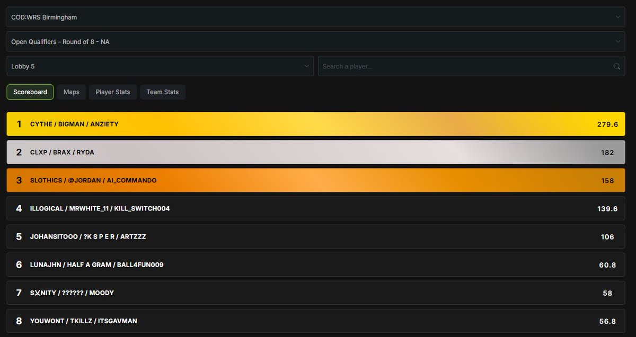
Task: Click the 106 score value
Action: pos(607,237)
